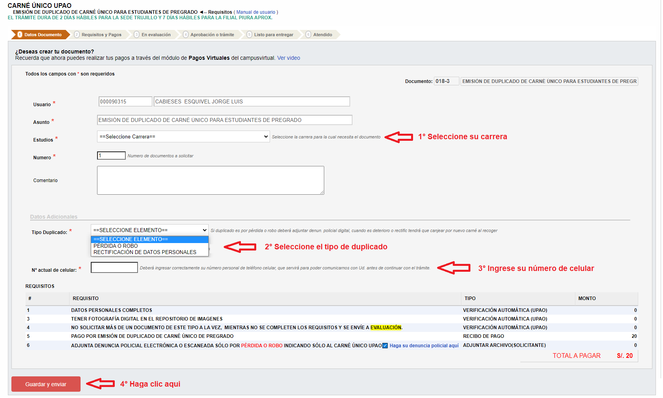
Task: Select PERDIDA O ROBO option
Action: 149,246
